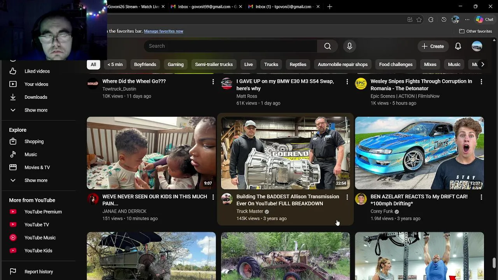This screenshot has height=280, width=498.
Task: Select the < 5 min filter chip
Action: click(115, 65)
